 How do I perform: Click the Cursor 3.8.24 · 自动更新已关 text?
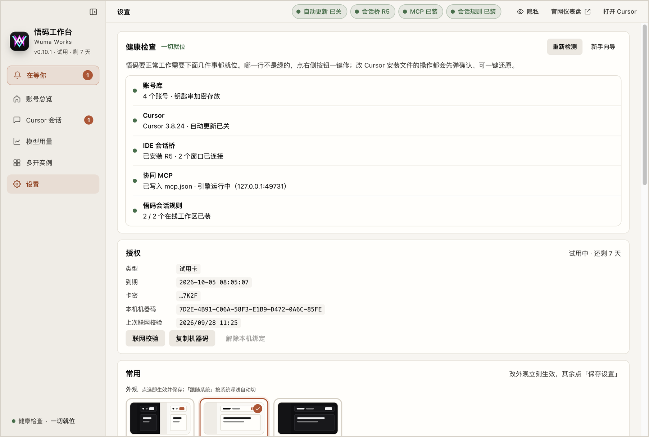point(186,126)
